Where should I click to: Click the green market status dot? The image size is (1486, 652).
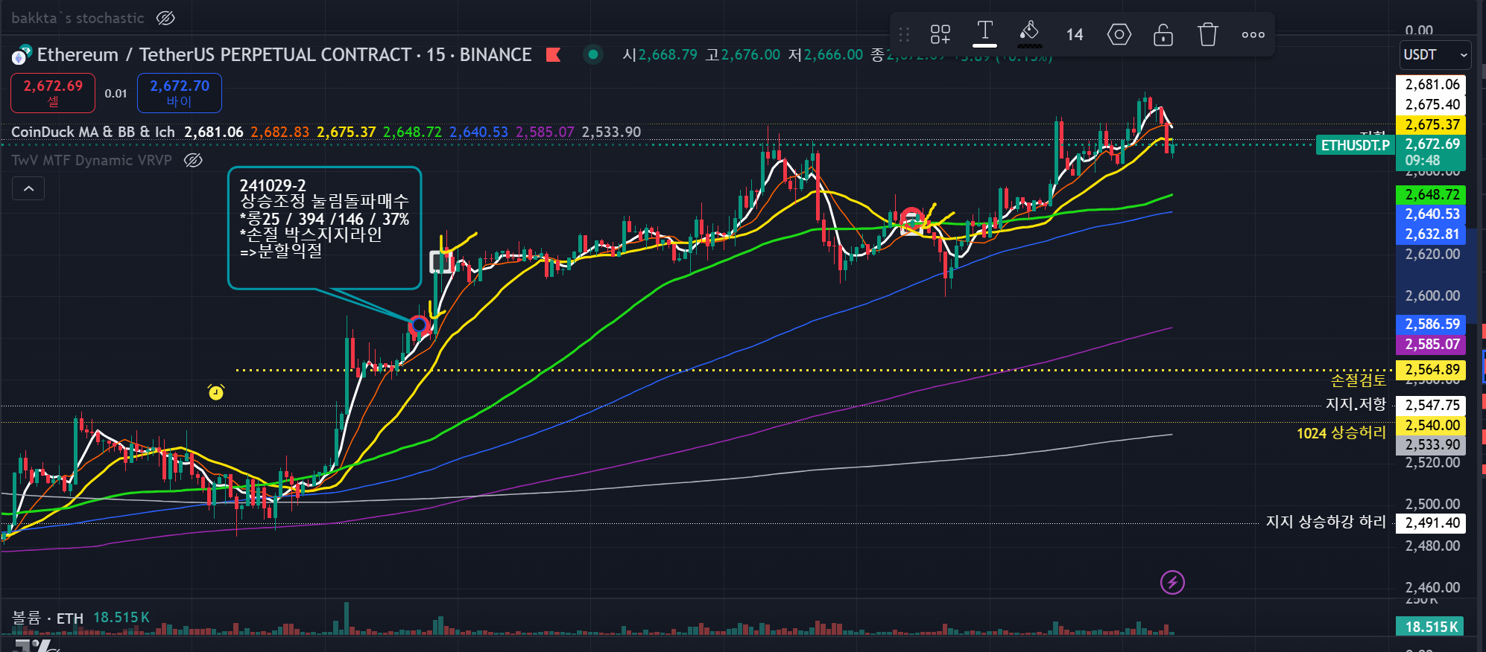(593, 54)
